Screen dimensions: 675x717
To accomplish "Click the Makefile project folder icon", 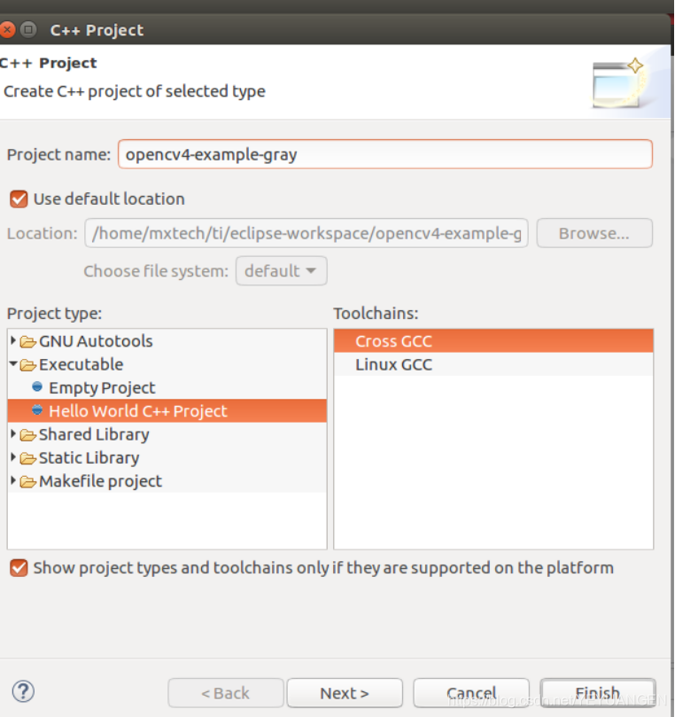I will pyautogui.click(x=28, y=481).
